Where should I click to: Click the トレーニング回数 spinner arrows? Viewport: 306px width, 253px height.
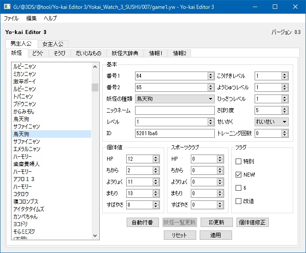[x=285, y=133]
